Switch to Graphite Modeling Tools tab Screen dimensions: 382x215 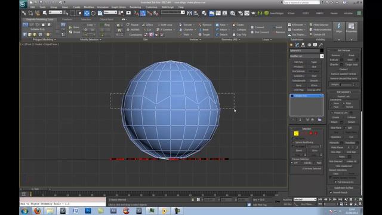click(x=40, y=20)
